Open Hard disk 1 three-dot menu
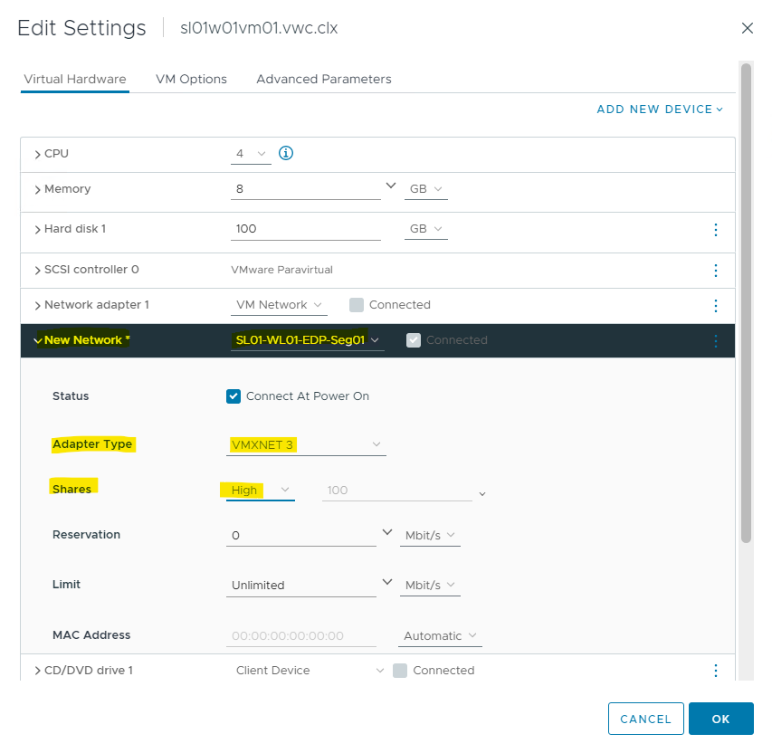 click(715, 230)
